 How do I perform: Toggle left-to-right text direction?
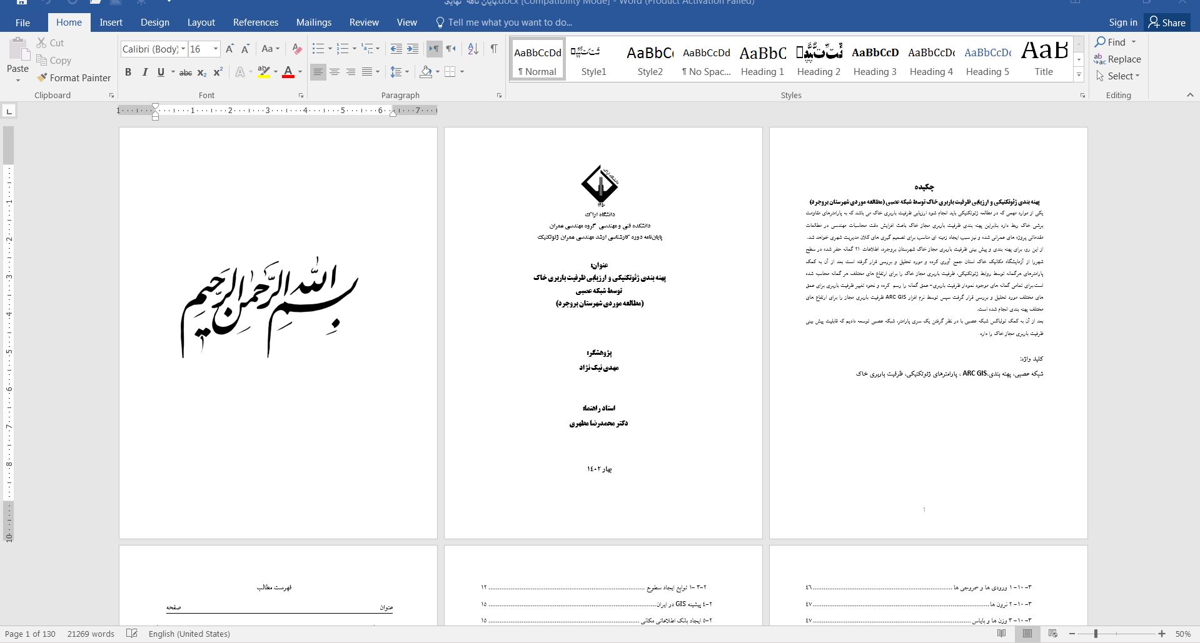tap(434, 49)
